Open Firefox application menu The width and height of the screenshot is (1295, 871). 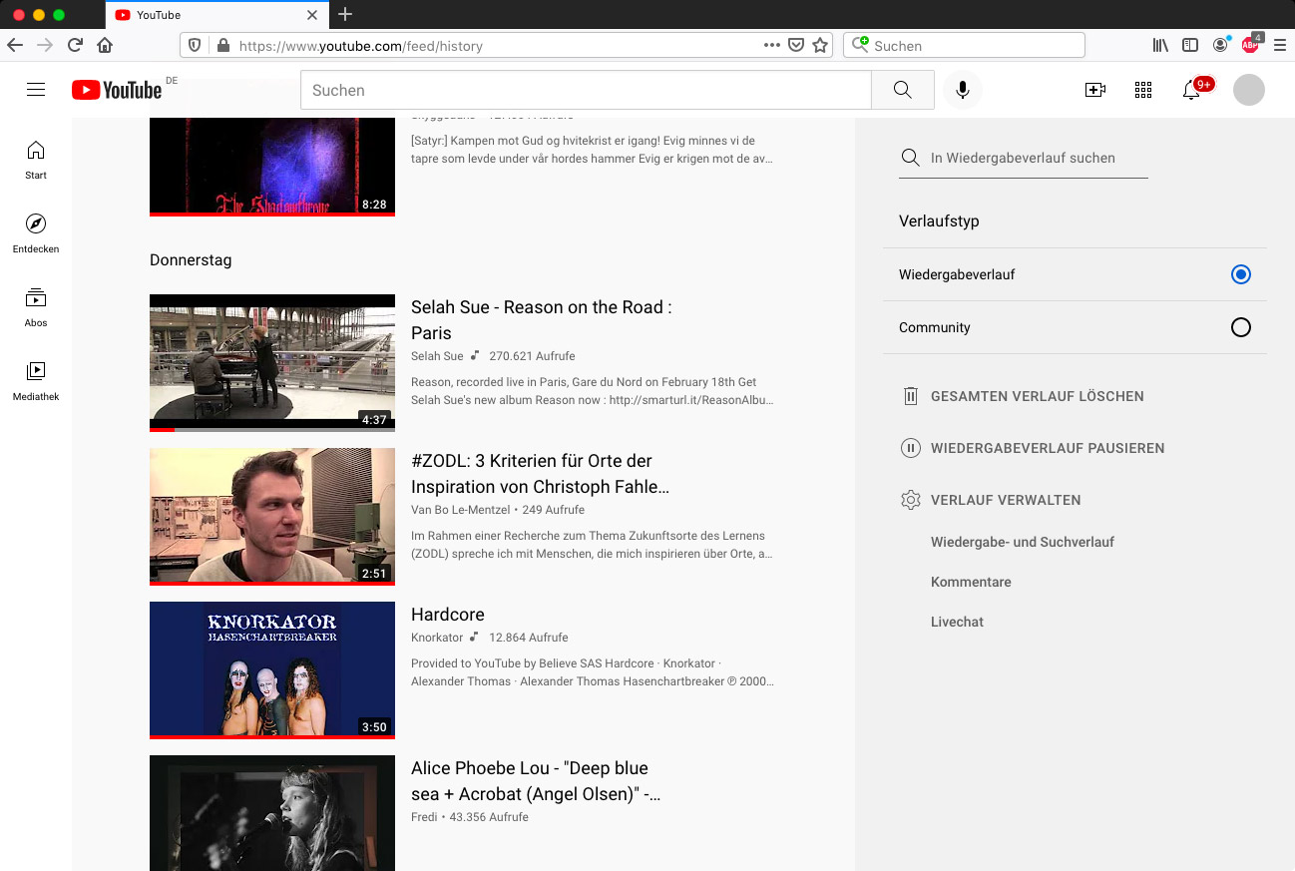[x=1280, y=45]
